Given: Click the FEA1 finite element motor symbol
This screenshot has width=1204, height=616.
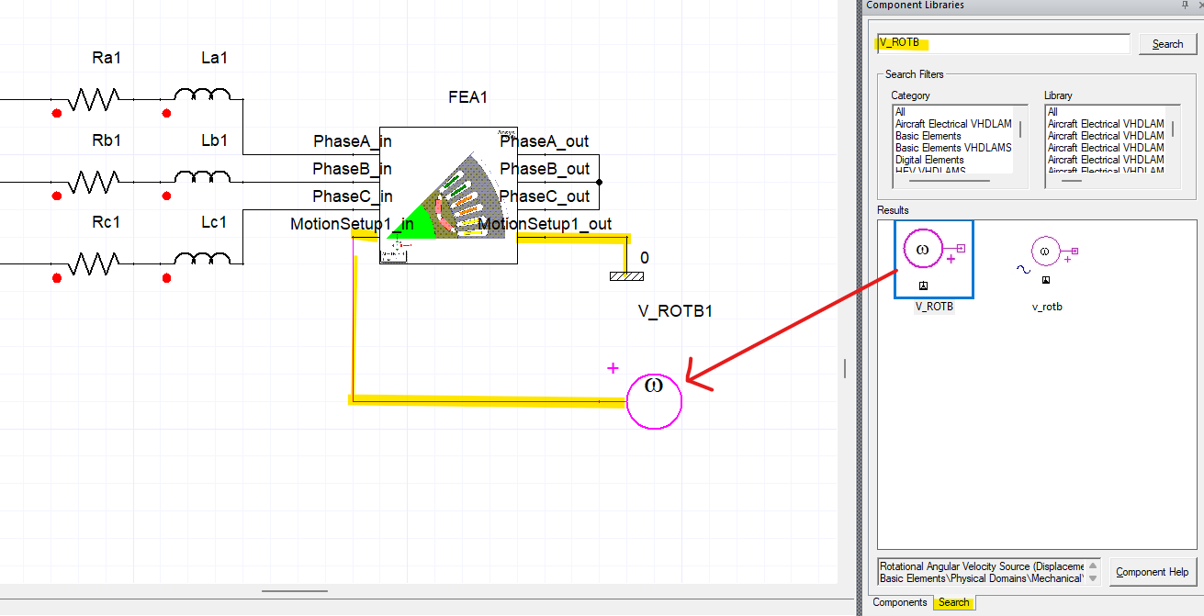Looking at the screenshot, I should tap(448, 195).
